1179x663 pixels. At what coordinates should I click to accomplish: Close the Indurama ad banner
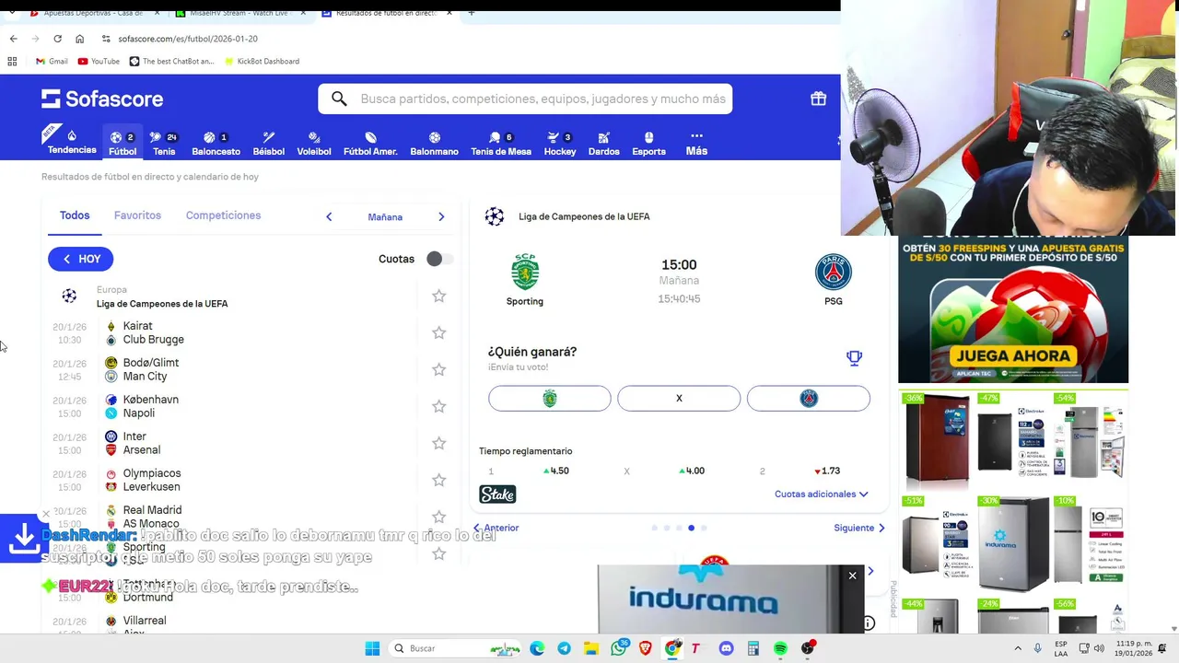(x=852, y=576)
